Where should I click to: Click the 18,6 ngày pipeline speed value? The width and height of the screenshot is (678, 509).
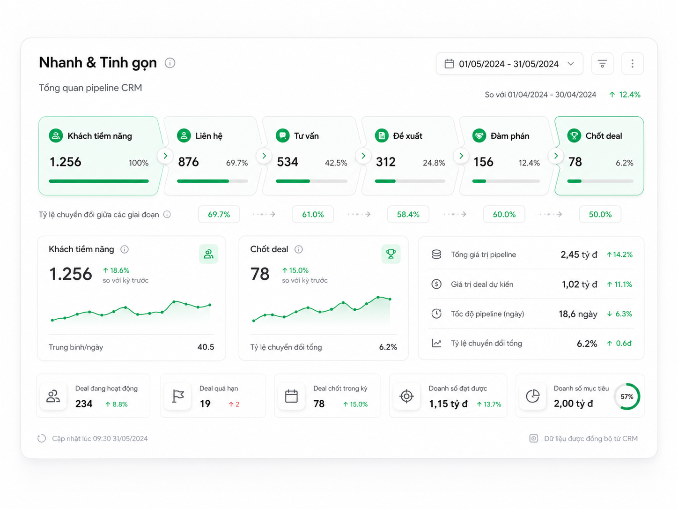pyautogui.click(x=578, y=314)
